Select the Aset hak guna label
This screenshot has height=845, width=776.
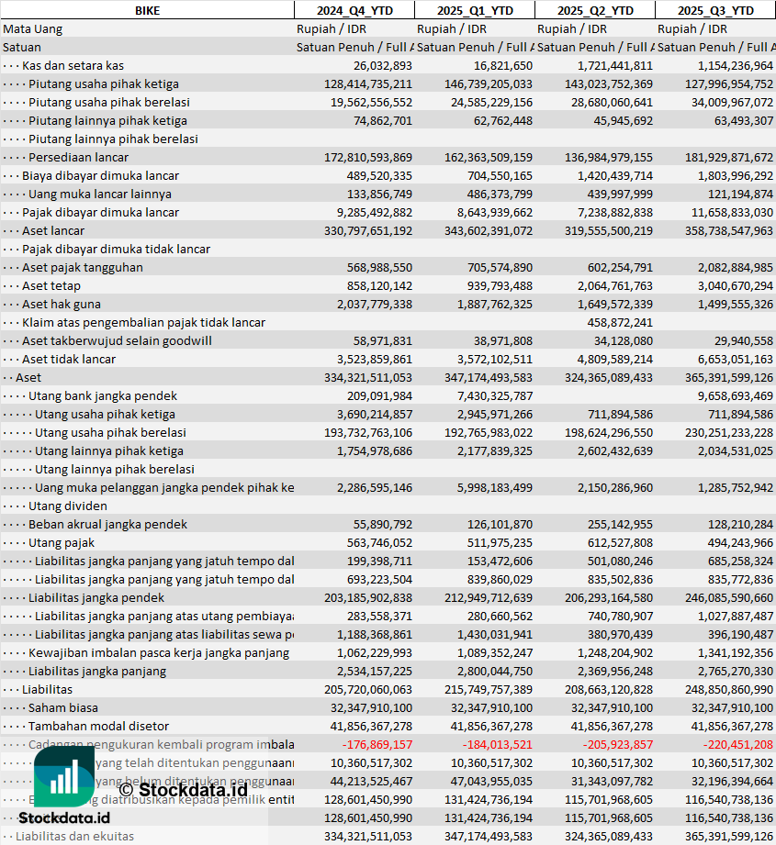(62, 304)
